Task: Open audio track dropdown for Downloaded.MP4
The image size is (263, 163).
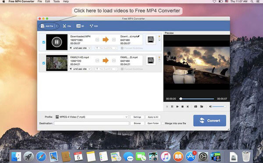Action: 80,48
